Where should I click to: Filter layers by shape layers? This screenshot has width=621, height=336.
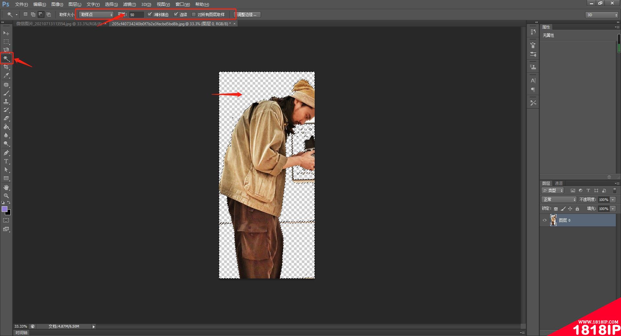(596, 191)
